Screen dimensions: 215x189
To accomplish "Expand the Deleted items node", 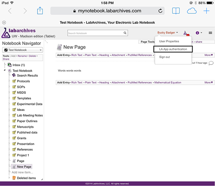I will tap(9, 177).
